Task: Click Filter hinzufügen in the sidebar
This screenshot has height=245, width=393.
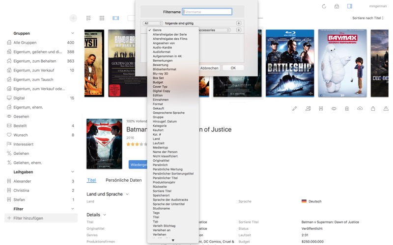Action: [x=41, y=218]
